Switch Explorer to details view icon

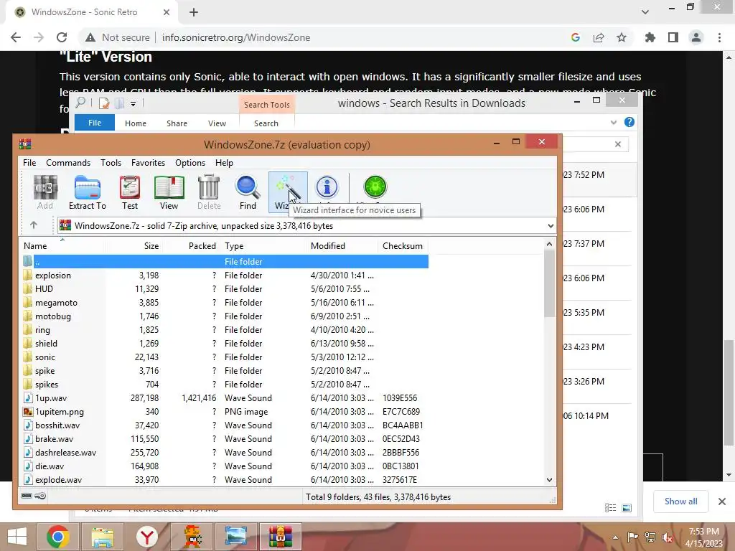(610, 507)
